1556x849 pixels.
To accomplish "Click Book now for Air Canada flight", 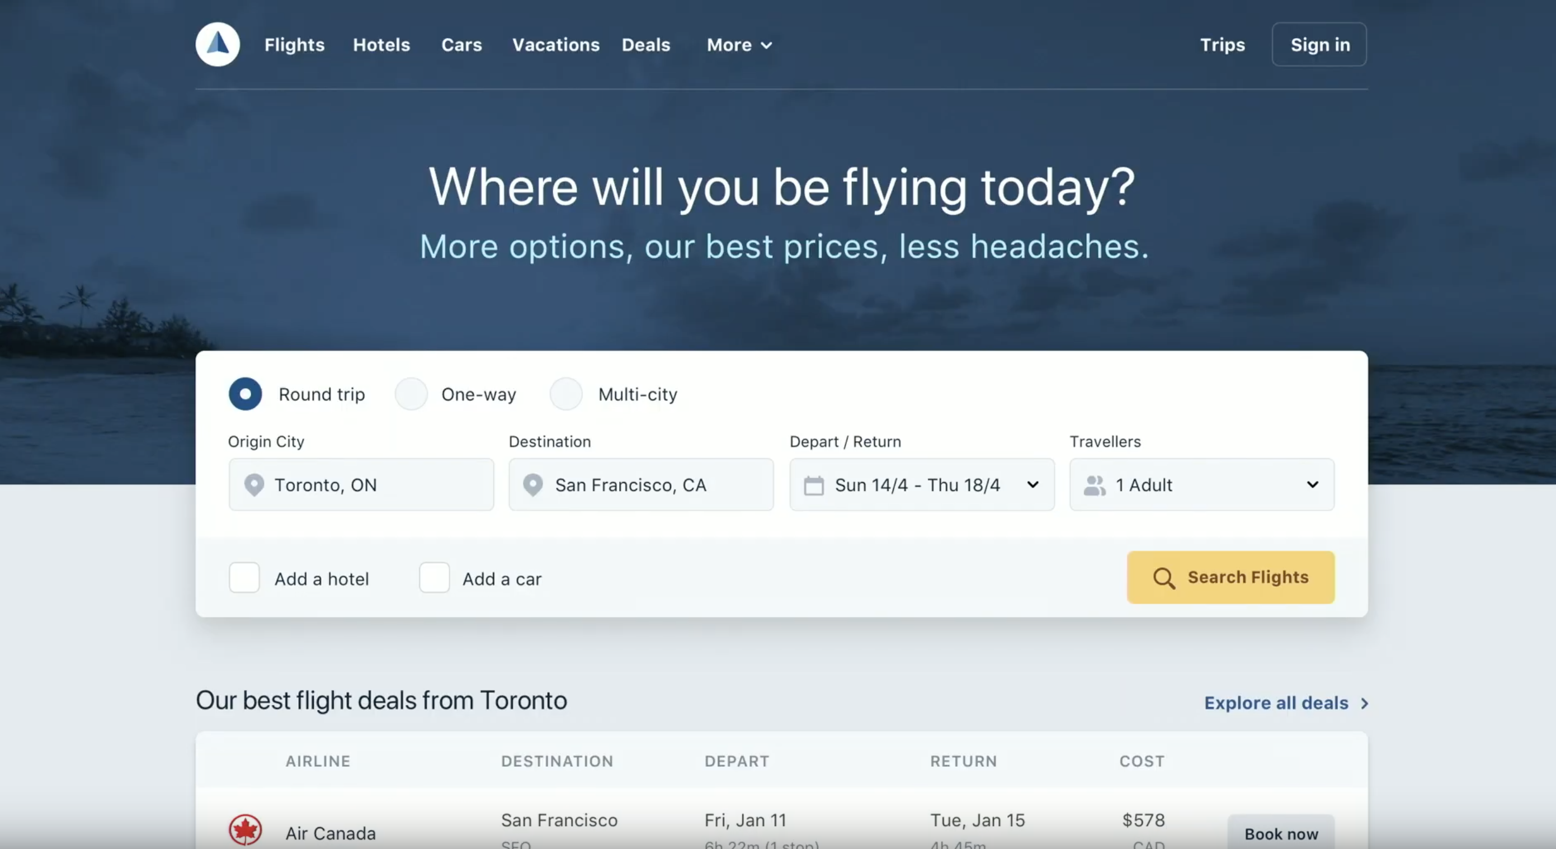I will 1281,833.
